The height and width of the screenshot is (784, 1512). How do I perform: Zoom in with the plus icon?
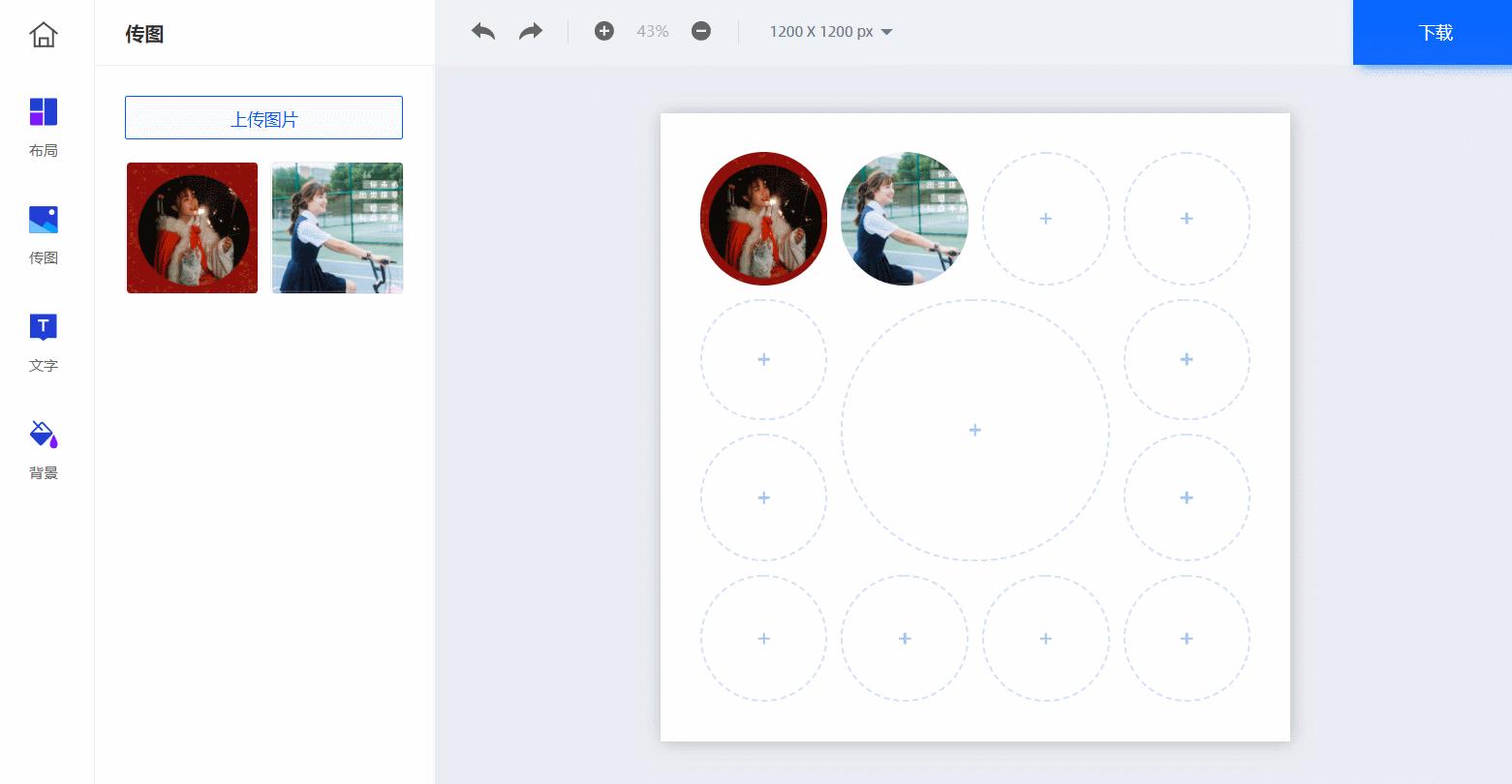point(604,32)
